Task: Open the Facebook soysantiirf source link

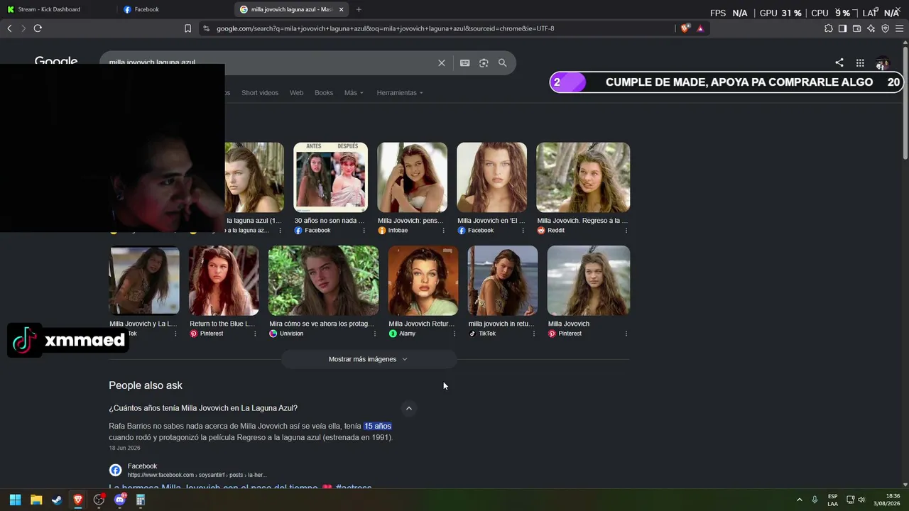Action: pyautogui.click(x=188, y=470)
